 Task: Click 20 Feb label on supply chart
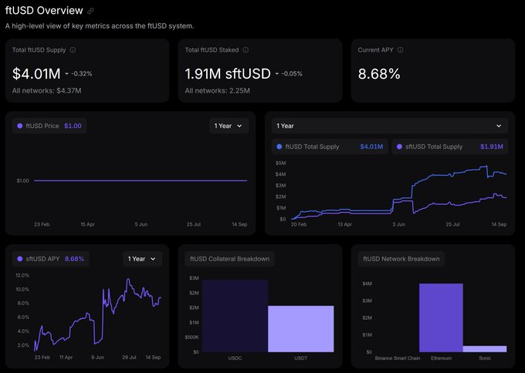299,224
